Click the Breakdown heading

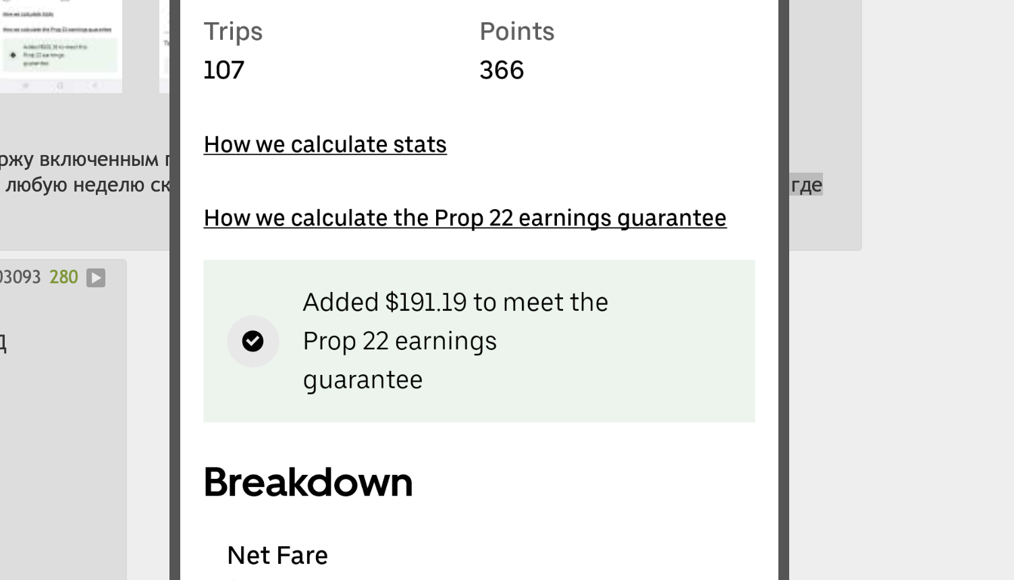tap(308, 482)
